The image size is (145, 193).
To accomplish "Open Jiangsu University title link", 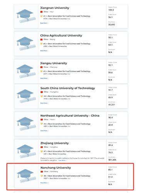I will coord(54,63).
